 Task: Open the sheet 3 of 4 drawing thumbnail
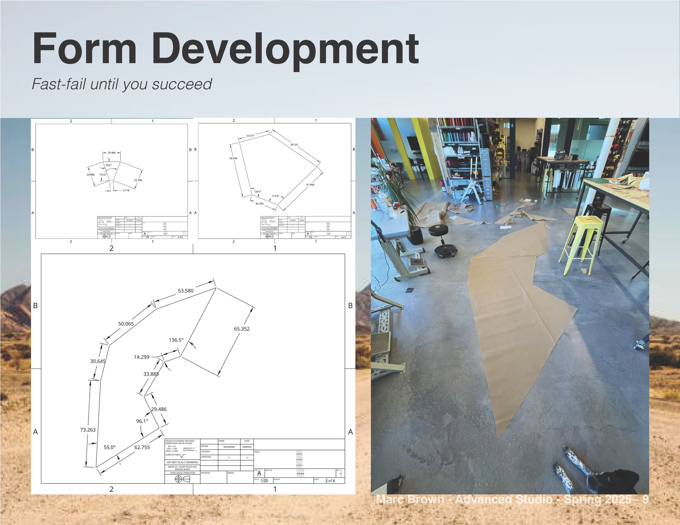pos(112,181)
